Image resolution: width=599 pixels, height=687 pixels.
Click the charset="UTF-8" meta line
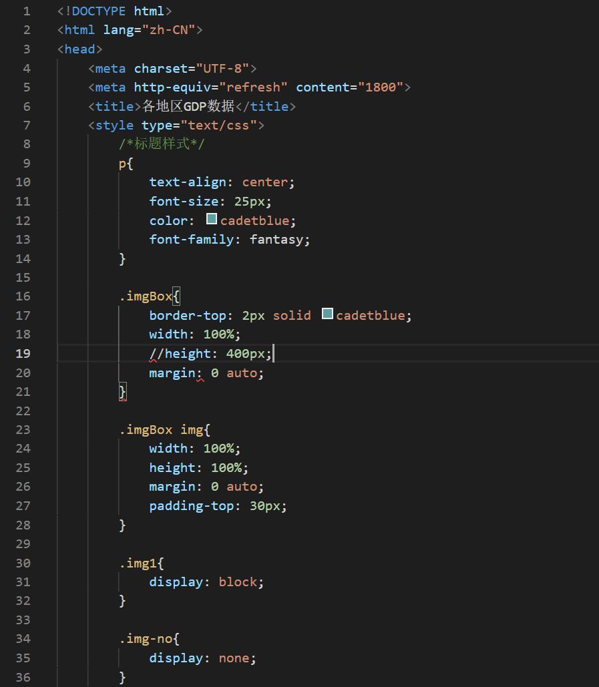172,69
